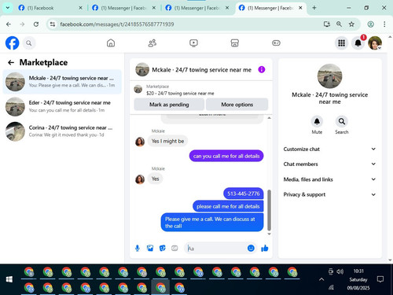This screenshot has width=393, height=295.
Task: Click the browser zoom magnifier icon
Action: tap(339, 24)
